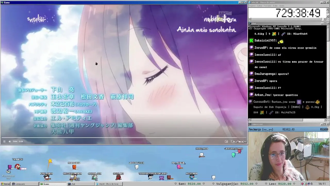Switch to the chat taskbar button
330x186 pixels.
(x=80, y=184)
